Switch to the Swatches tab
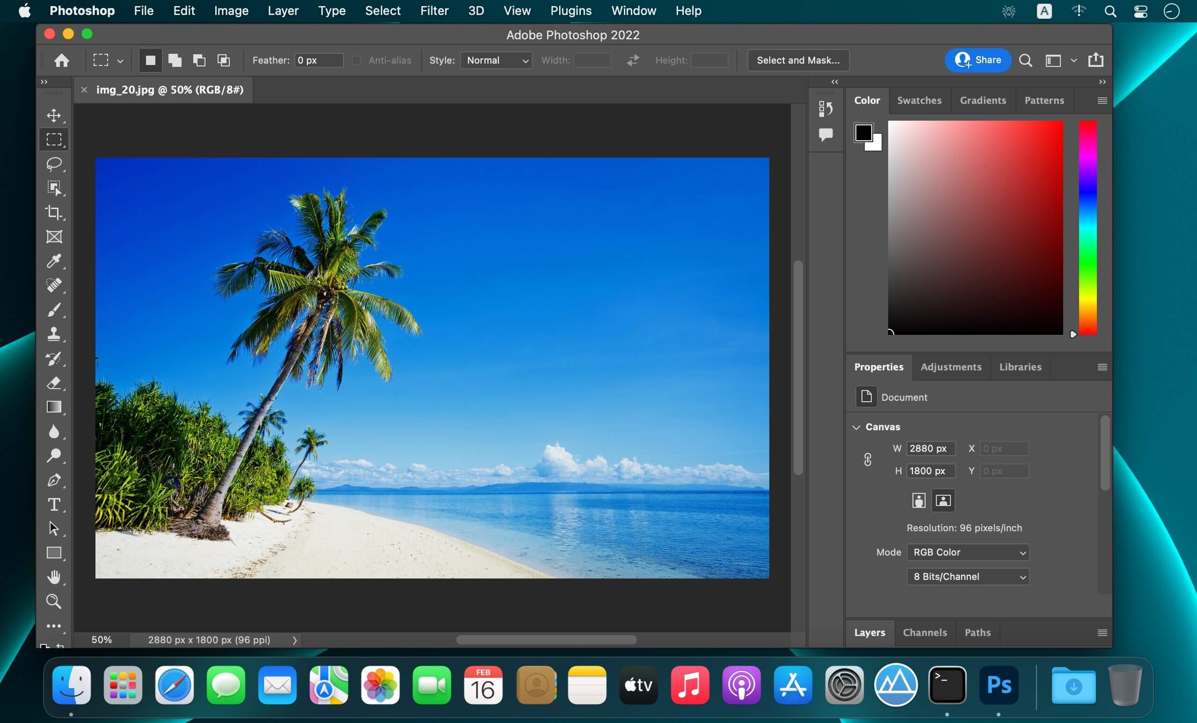This screenshot has height=723, width=1197. coord(919,100)
